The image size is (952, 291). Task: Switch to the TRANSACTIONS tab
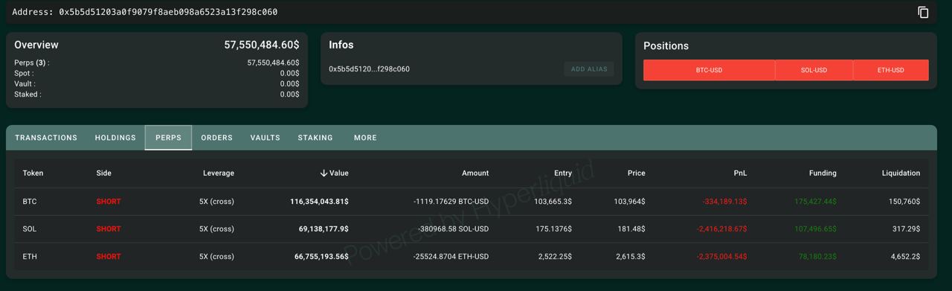point(46,138)
